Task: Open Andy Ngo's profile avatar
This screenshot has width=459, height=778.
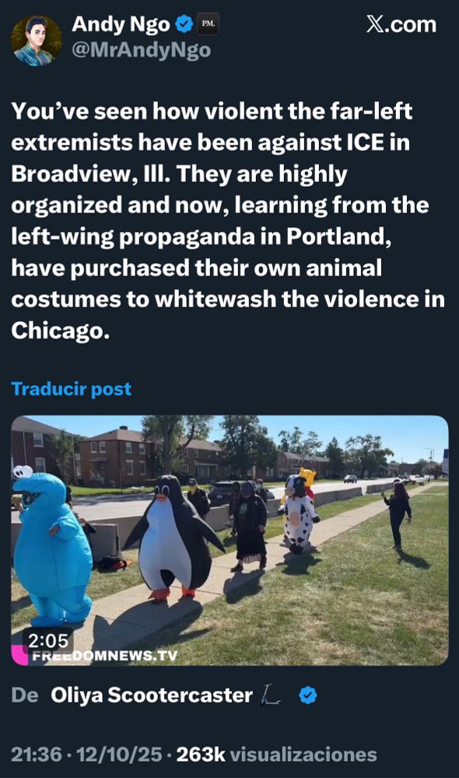Action: (x=37, y=40)
